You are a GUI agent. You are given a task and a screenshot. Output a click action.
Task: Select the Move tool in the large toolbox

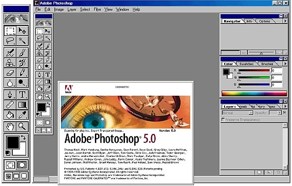click(22, 31)
